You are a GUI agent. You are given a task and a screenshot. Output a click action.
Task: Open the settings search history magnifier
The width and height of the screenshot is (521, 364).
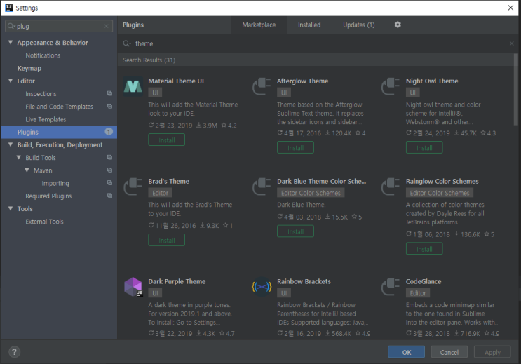click(x=11, y=26)
